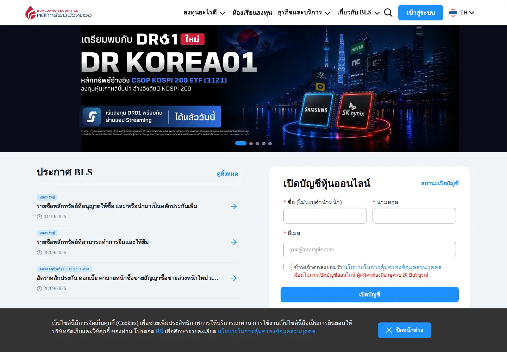Expand the ธุรกิจและบริการ menu
This screenshot has height=352, width=507.
(304, 13)
